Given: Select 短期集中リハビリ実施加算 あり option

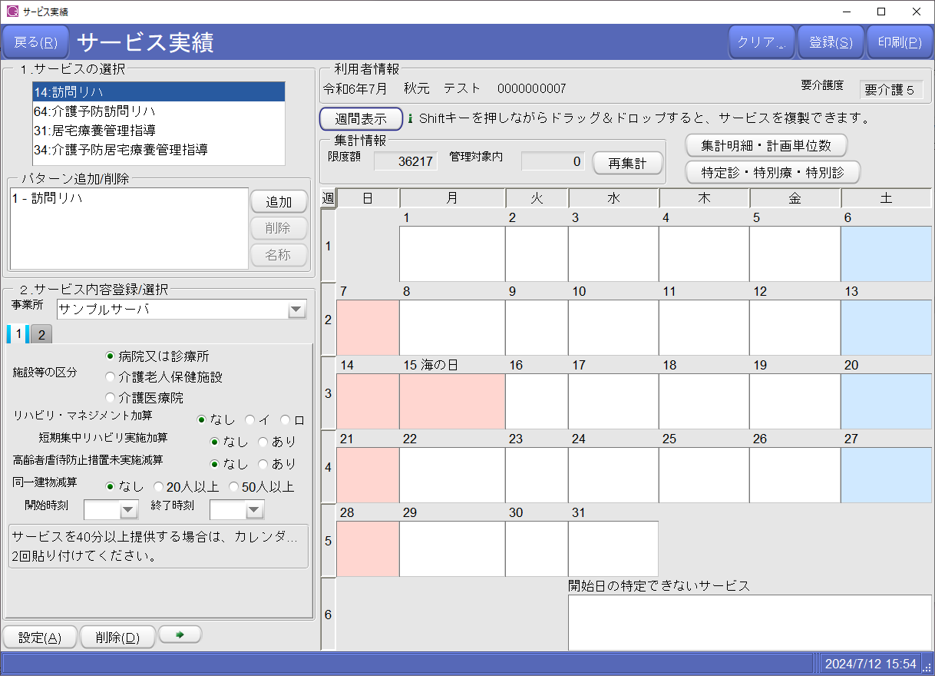Looking at the screenshot, I should (263, 442).
